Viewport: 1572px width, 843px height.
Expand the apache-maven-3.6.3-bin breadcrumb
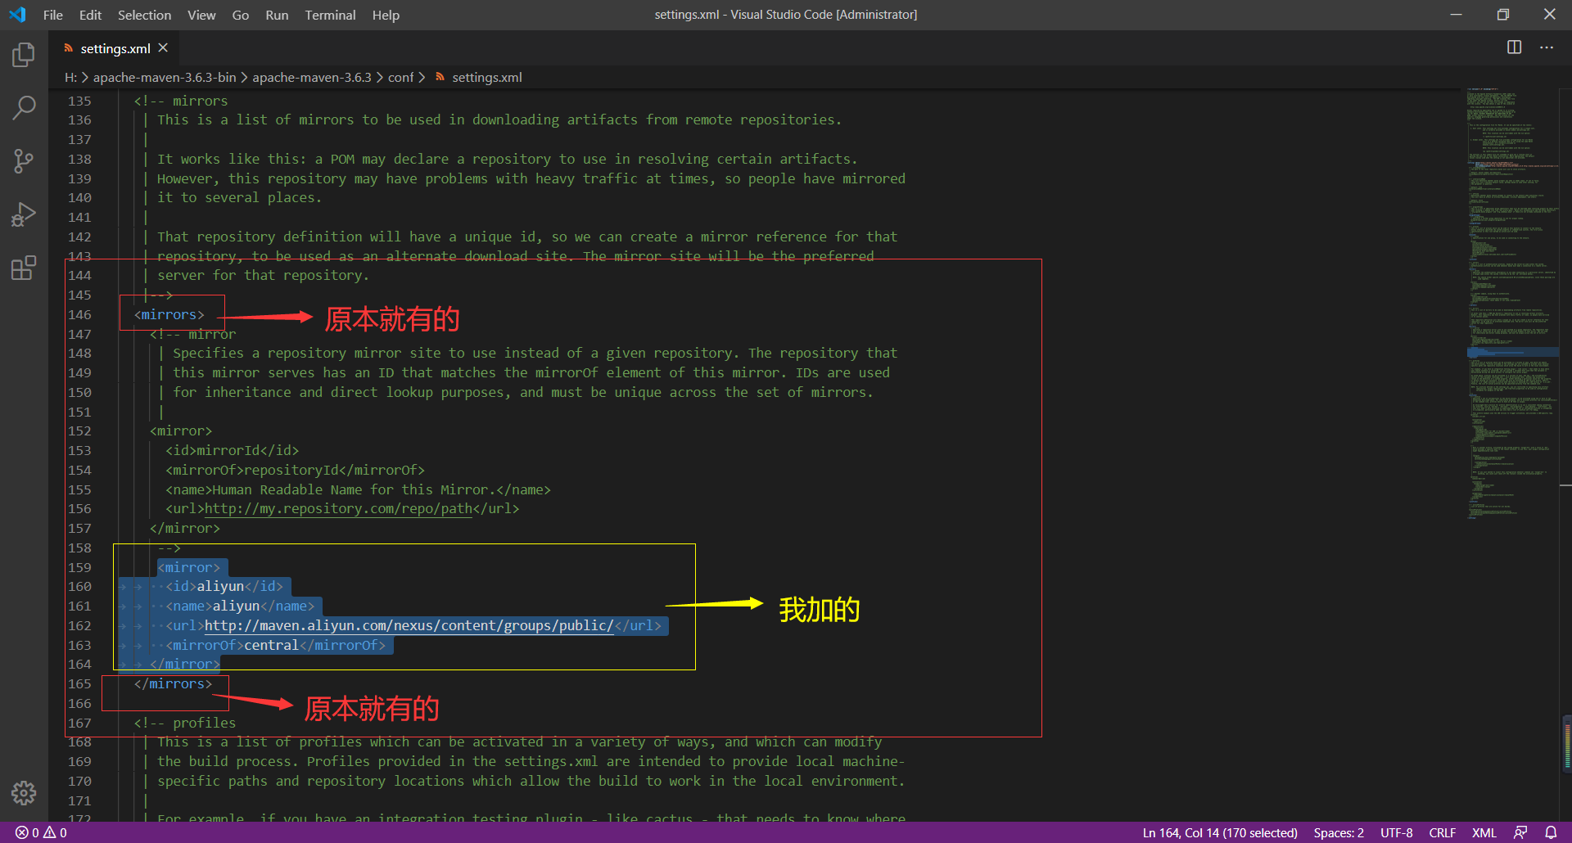point(164,77)
